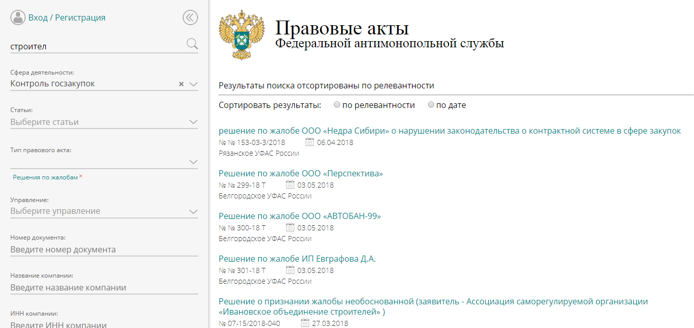Open the decision on ООО «Недра Сибири» complaint
Screen dimensions: 694x328
[449, 131]
